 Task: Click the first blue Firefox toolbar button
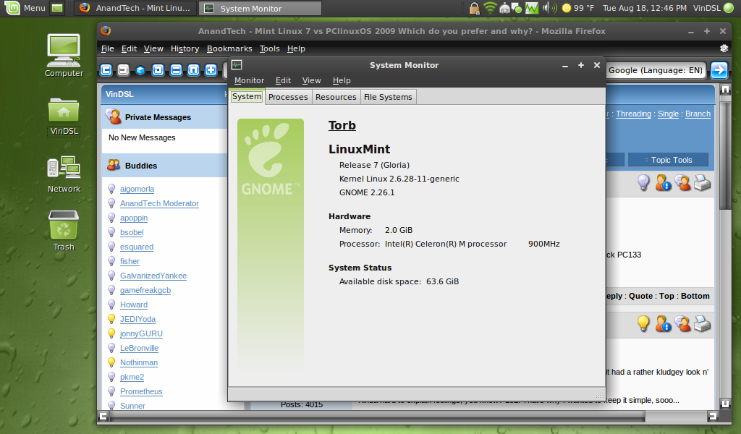point(106,70)
